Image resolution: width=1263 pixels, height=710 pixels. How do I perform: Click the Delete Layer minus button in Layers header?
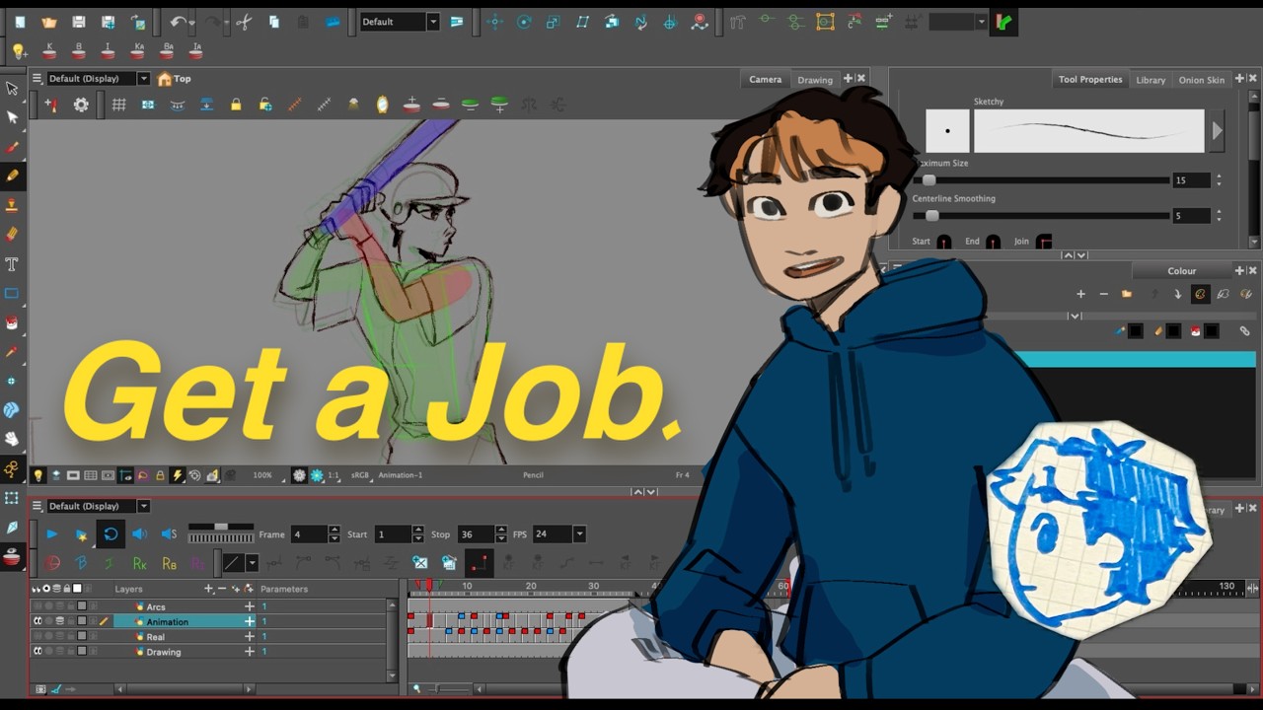pos(221,589)
